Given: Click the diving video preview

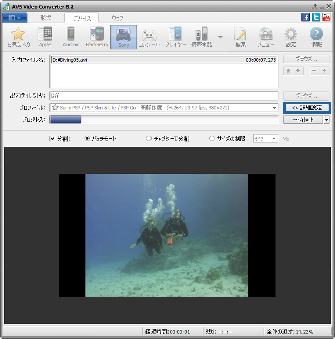Looking at the screenshot, I should 167,235.
